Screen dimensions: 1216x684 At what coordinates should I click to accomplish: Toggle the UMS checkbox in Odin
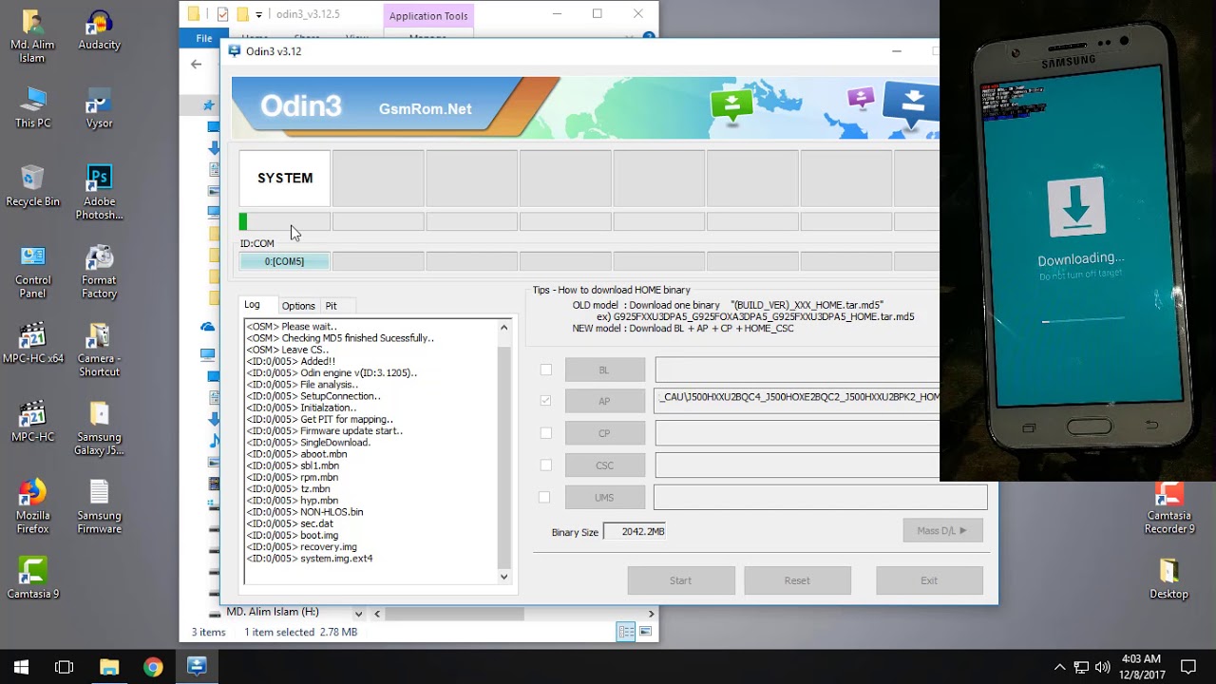click(544, 497)
